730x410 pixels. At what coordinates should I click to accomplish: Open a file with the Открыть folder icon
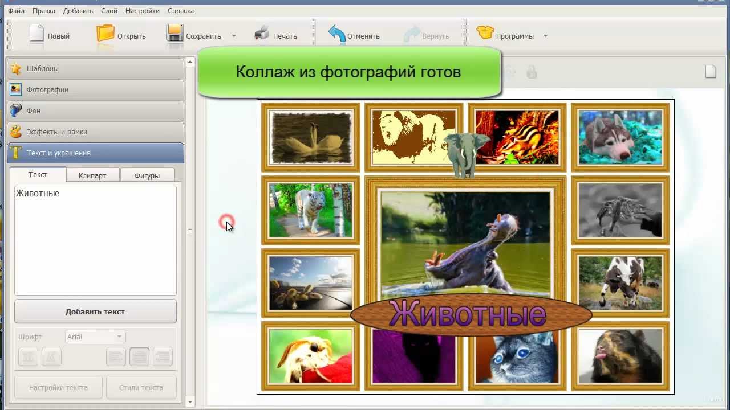point(106,34)
